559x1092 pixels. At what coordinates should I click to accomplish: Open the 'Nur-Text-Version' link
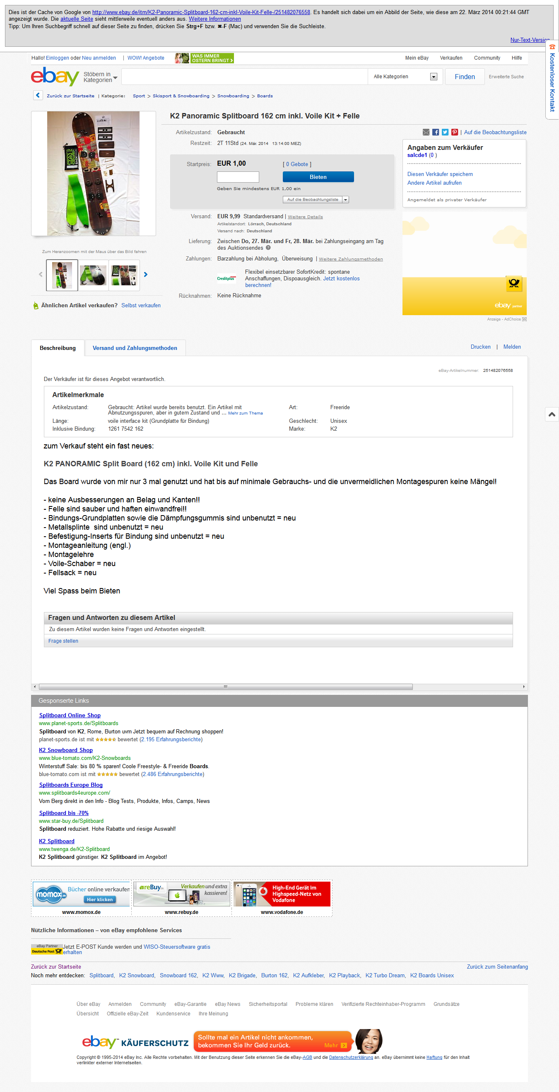point(530,40)
